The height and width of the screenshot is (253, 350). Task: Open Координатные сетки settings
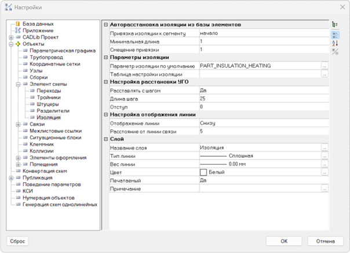[54, 64]
